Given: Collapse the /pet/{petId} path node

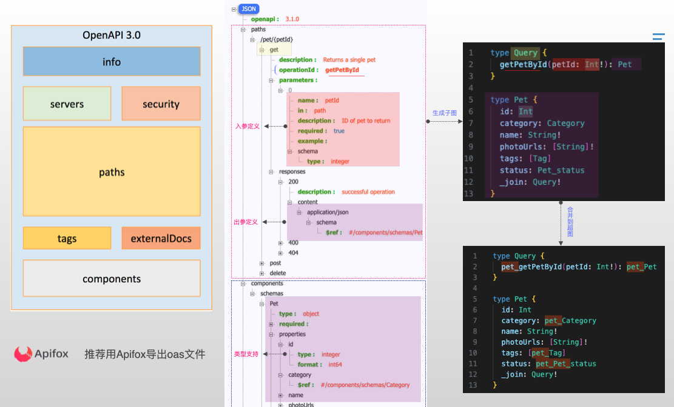Looking at the screenshot, I should coord(253,40).
